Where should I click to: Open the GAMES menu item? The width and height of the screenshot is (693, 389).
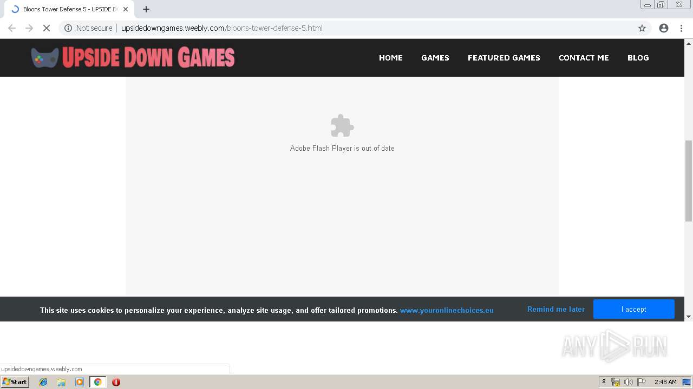pos(435,58)
